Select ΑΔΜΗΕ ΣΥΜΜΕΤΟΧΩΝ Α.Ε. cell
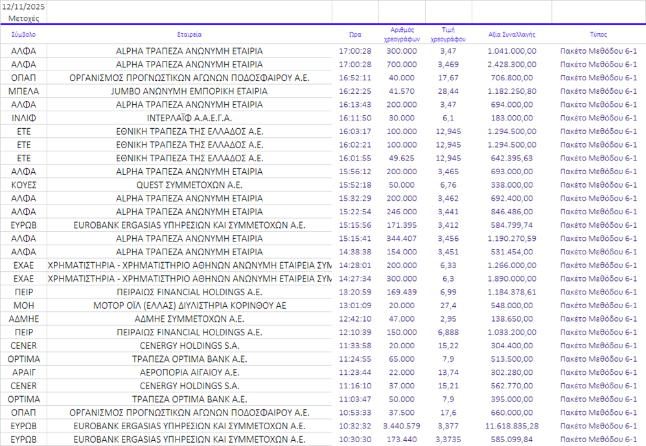Image resolution: width=646 pixels, height=446 pixels. point(189,319)
